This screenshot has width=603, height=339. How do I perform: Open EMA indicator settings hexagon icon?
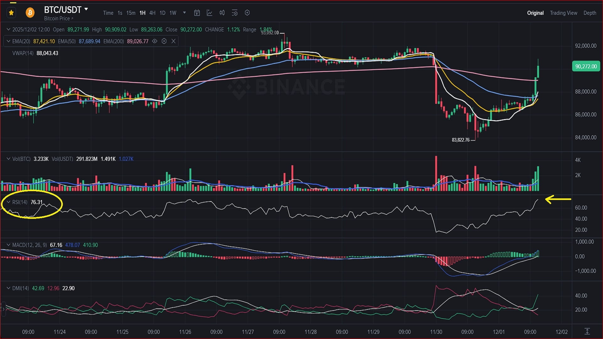164,41
